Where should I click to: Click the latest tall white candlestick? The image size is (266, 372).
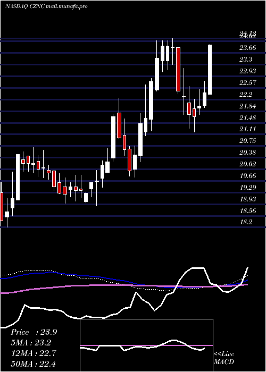(x=210, y=70)
